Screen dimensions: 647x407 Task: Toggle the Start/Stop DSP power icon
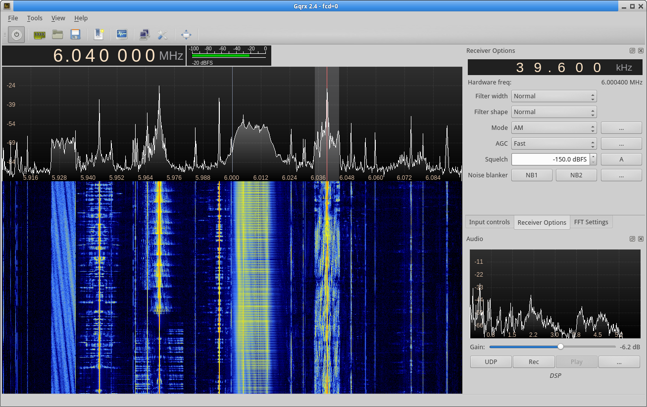(x=16, y=34)
